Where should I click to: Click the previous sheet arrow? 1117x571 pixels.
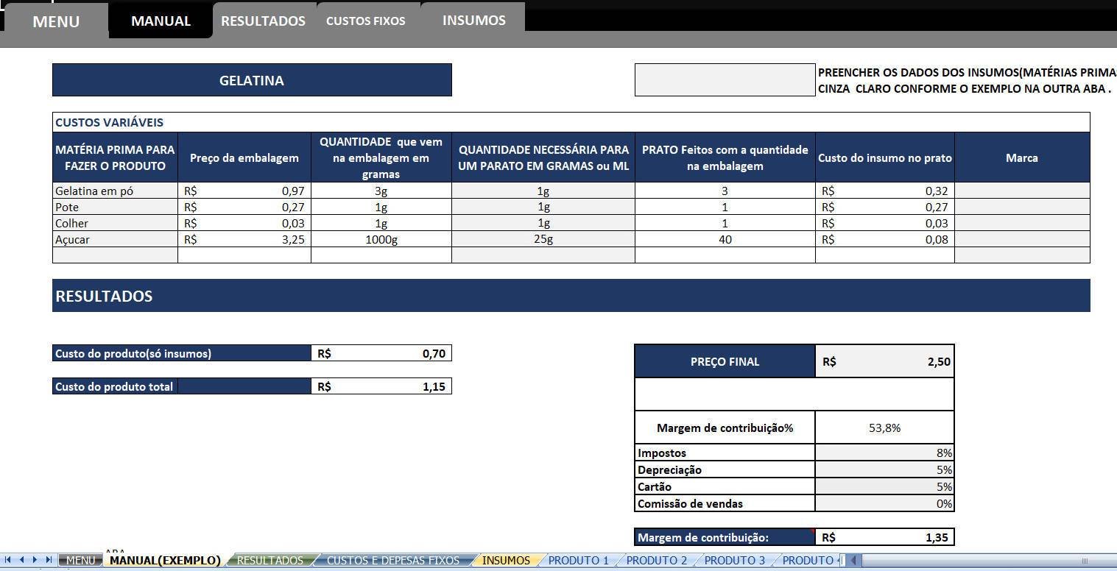(21, 560)
